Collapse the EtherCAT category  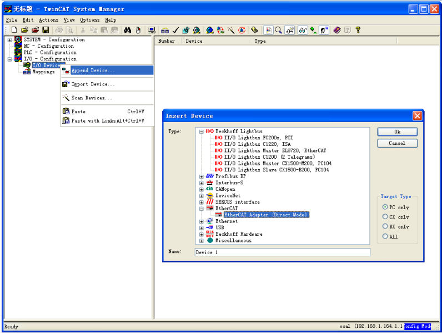[x=201, y=209]
